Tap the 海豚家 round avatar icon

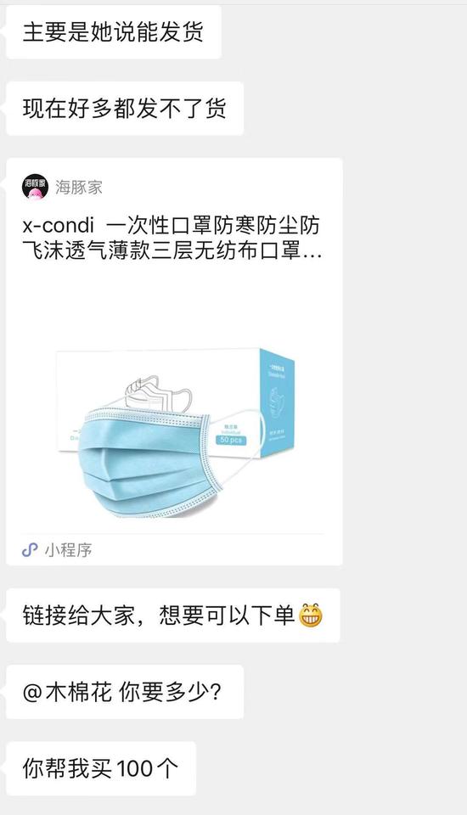pyautogui.click(x=35, y=187)
